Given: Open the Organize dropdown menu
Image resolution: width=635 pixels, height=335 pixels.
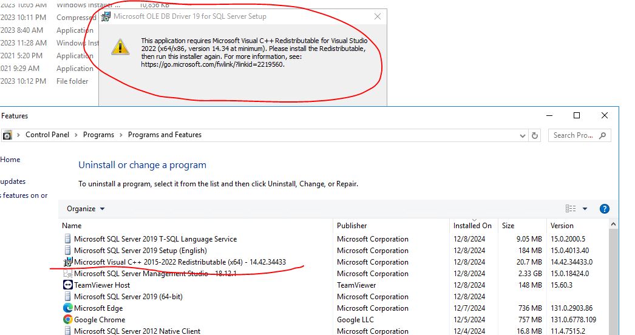Looking at the screenshot, I should tap(86, 209).
